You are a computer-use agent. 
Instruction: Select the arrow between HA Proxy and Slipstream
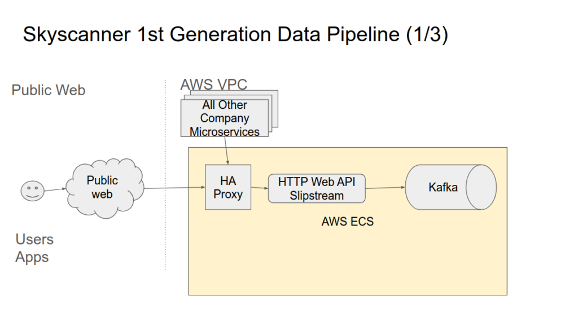pos(259,188)
